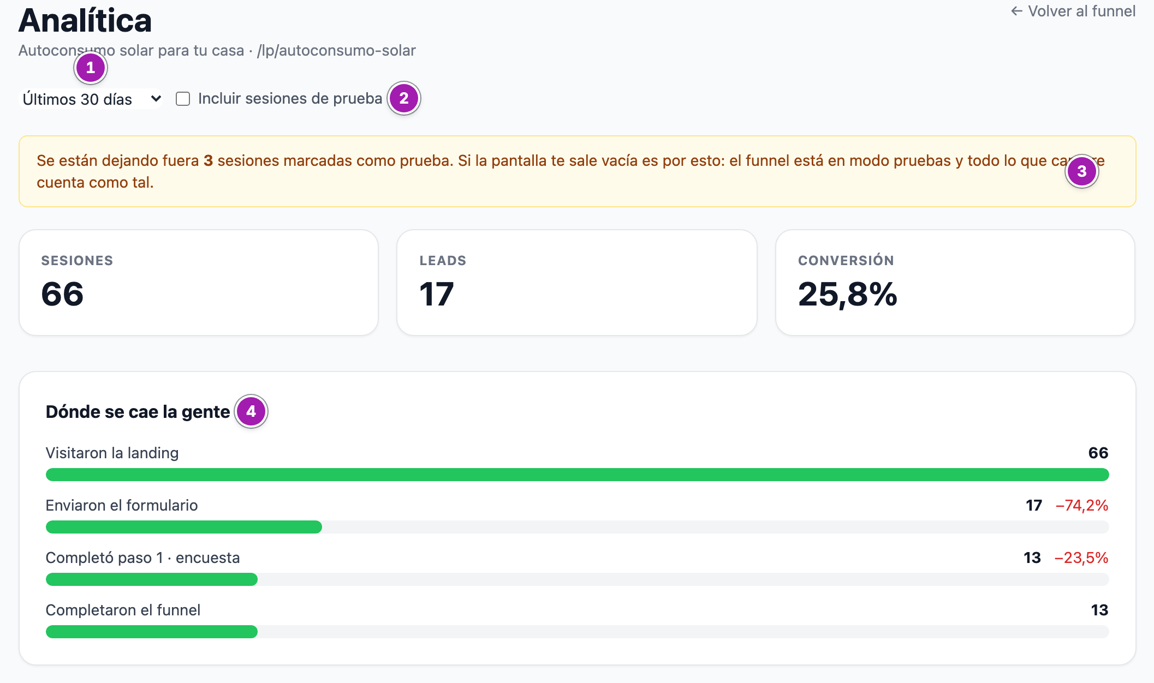The height and width of the screenshot is (683, 1154).
Task: Click the 'Completó paso 1 · encuesta' label
Action: (x=142, y=558)
